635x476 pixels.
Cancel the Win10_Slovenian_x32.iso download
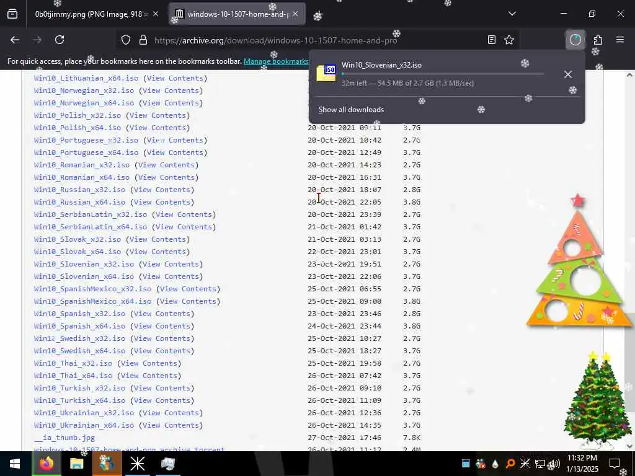click(568, 74)
